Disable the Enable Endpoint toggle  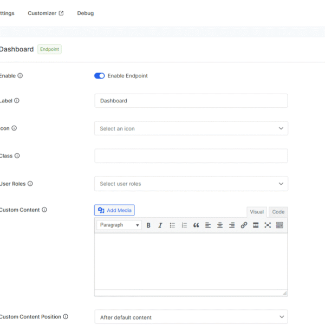pos(100,76)
